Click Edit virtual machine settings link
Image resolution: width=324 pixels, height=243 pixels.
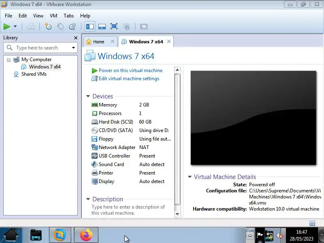(x=129, y=79)
